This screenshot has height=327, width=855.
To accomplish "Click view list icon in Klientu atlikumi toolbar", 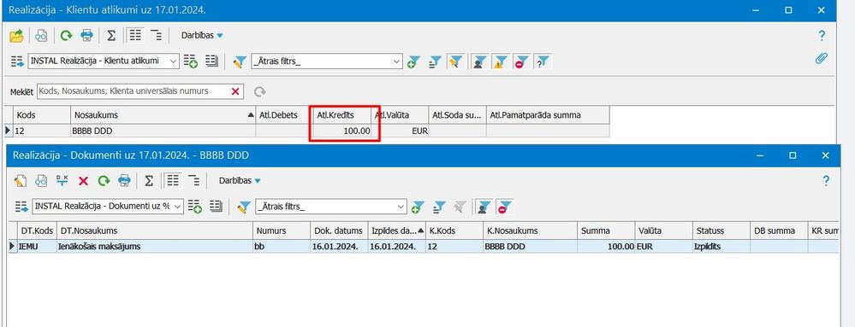I will (211, 61).
